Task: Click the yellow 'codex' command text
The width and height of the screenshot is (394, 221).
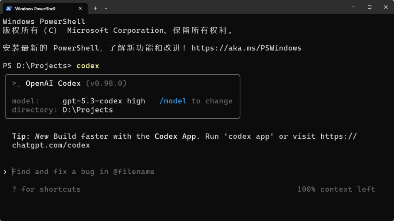Action: (x=88, y=66)
